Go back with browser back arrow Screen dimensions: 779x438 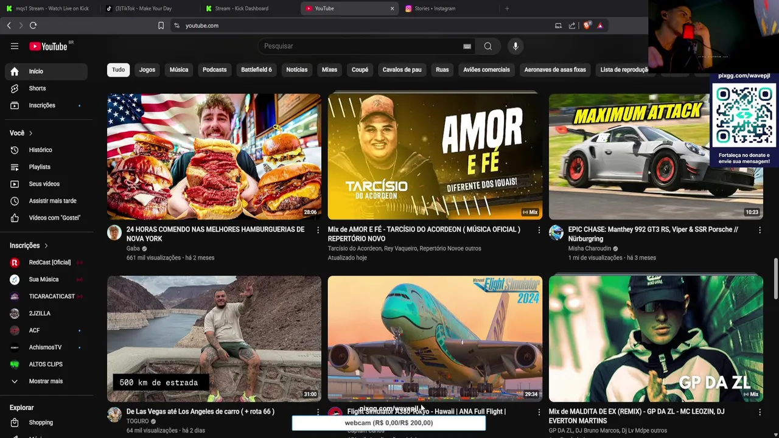pyautogui.click(x=9, y=26)
